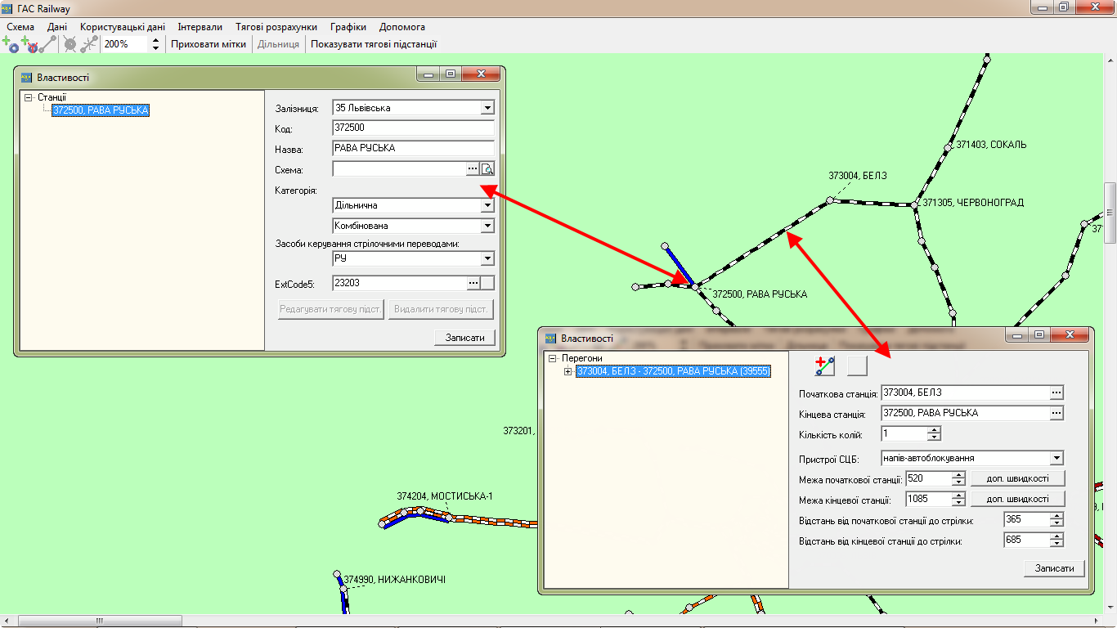The width and height of the screenshot is (1117, 628).
Task: Click Записати in the station properties window
Action: (464, 337)
